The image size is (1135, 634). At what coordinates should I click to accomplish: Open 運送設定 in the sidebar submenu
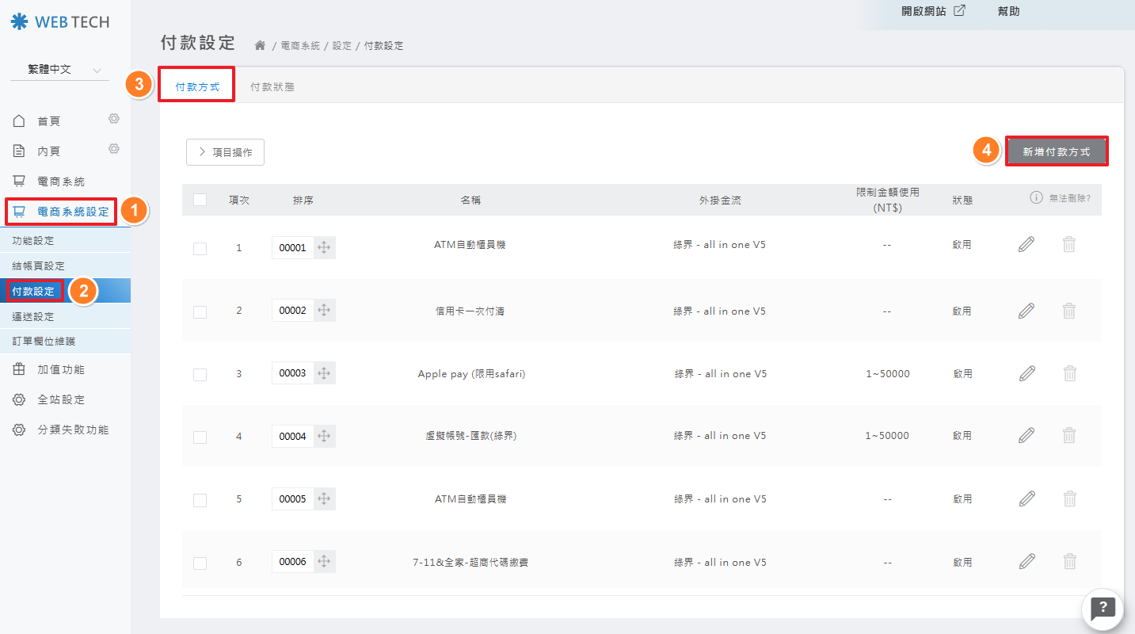point(33,316)
